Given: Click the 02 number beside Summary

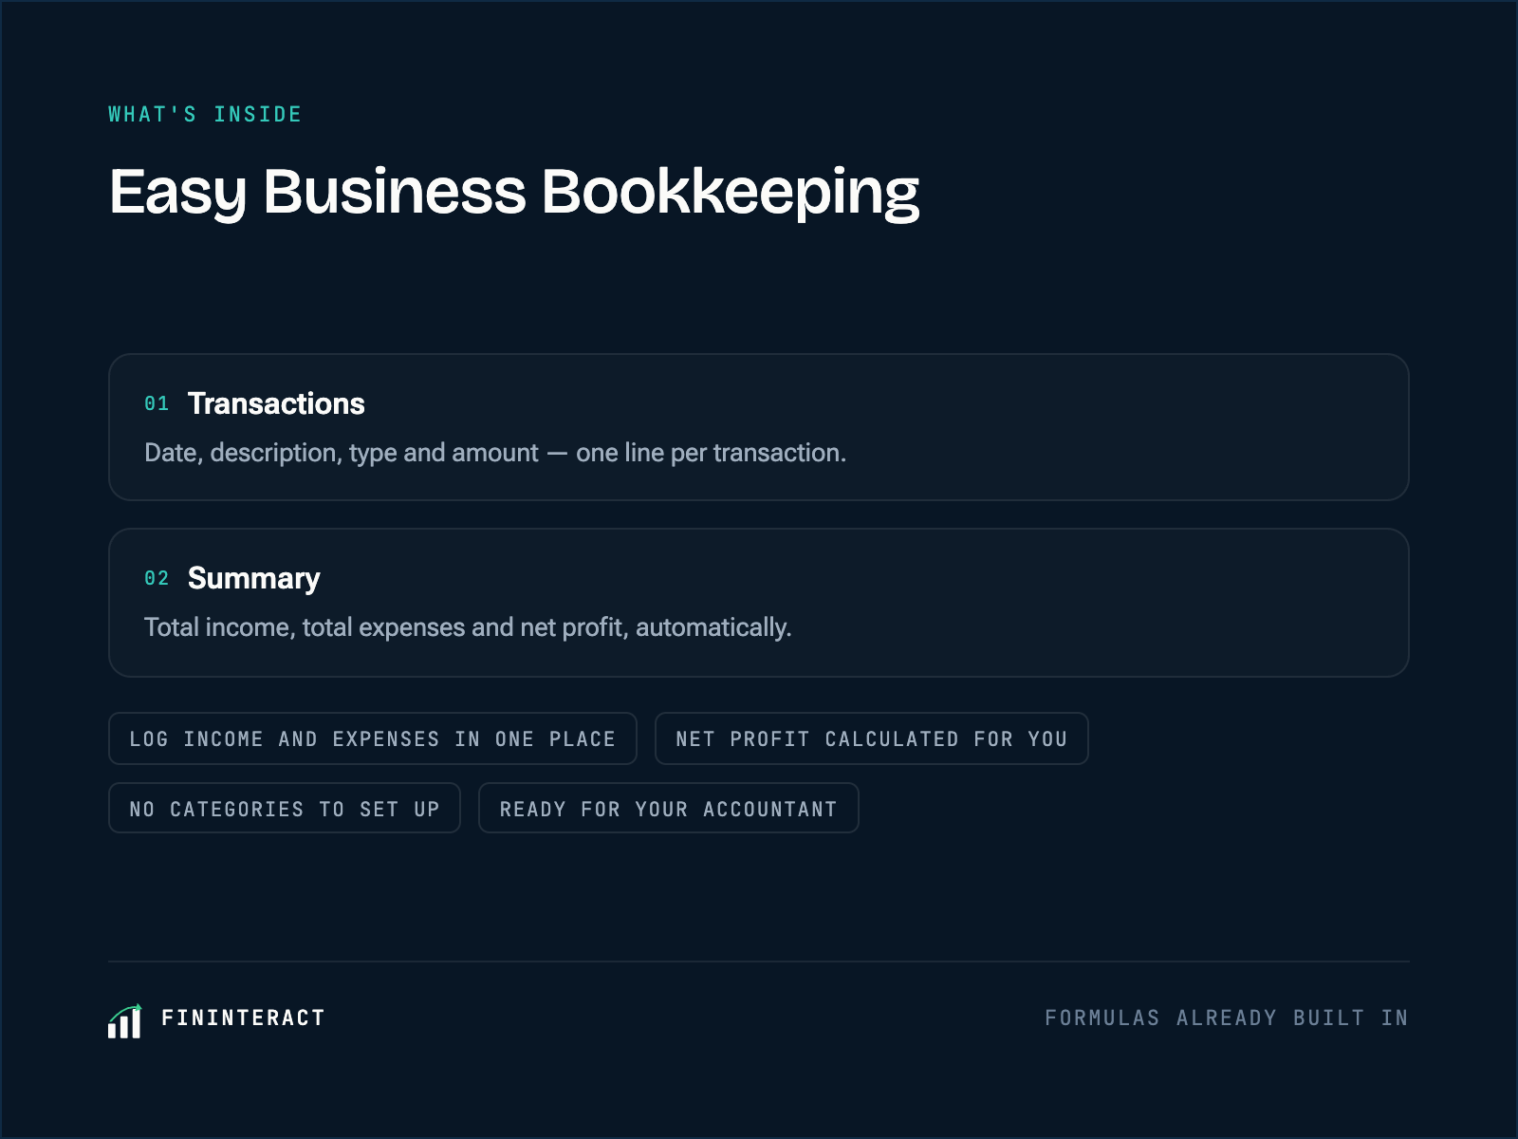Looking at the screenshot, I should coord(157,579).
